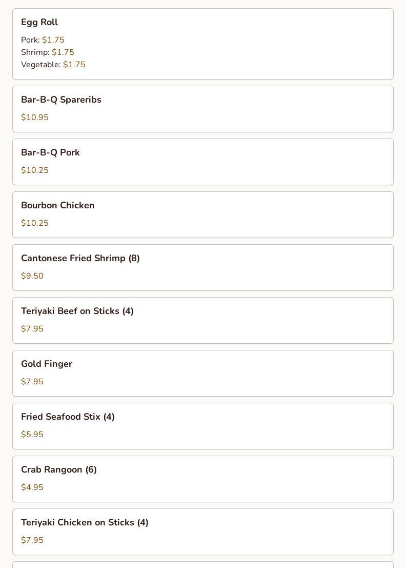Open Teriyaki Chicken on Sticks (4)

point(85,522)
